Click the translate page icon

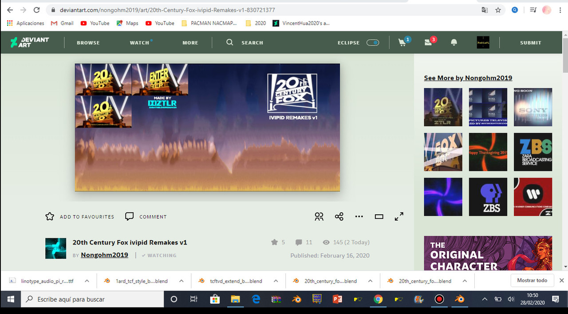point(485,10)
